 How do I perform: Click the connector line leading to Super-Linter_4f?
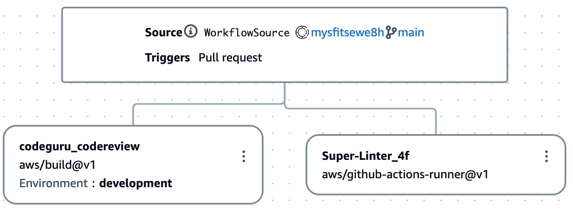(436, 122)
